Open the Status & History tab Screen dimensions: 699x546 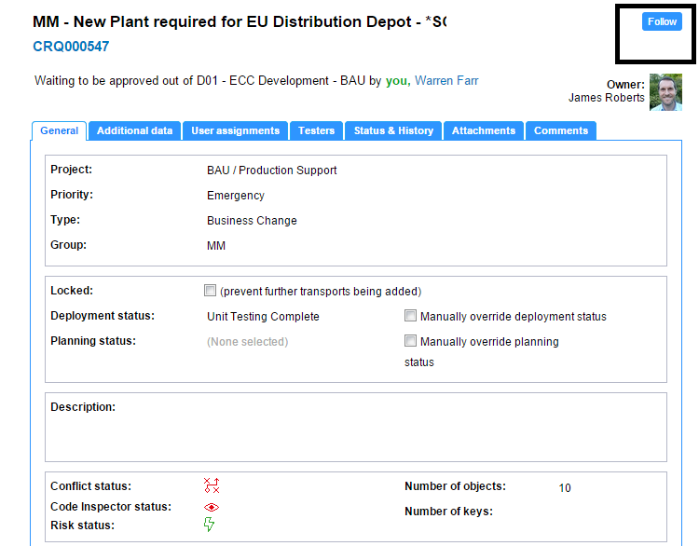coord(393,131)
